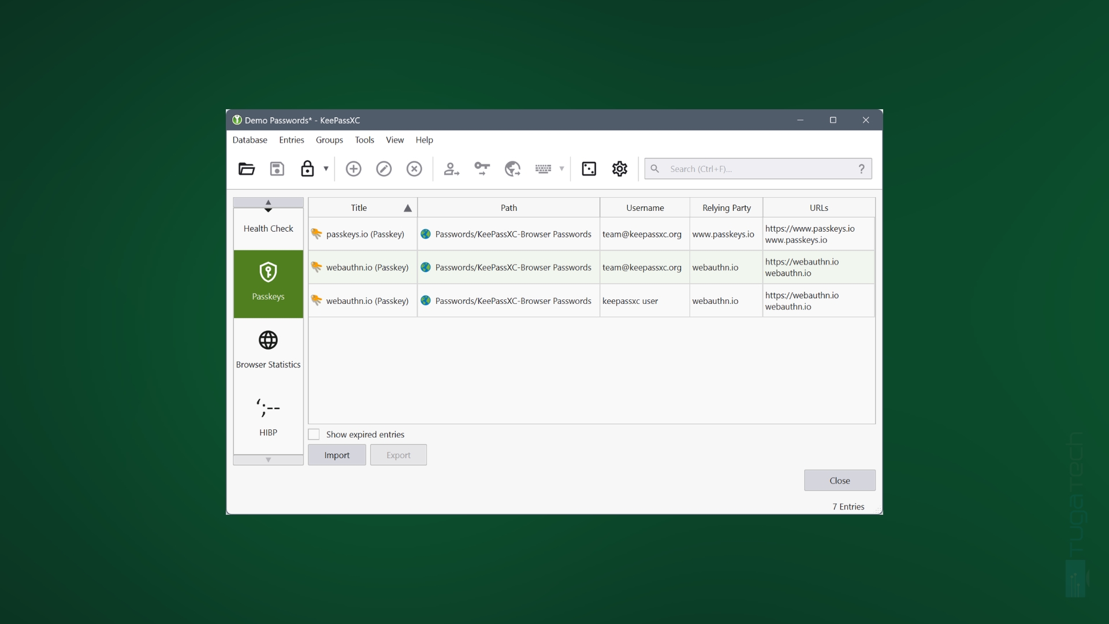The height and width of the screenshot is (624, 1109).
Task: Open the Tools menu
Action: [x=364, y=140]
